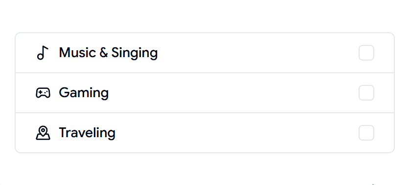This screenshot has height=185, width=409.
Task: Click the Gaming label text
Action: (x=84, y=93)
